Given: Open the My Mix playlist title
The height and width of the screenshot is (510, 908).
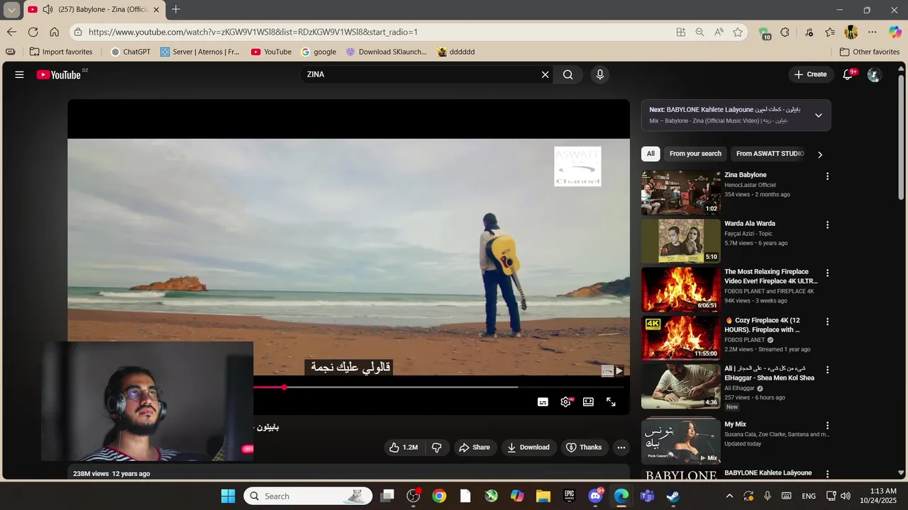Looking at the screenshot, I should tap(735, 425).
